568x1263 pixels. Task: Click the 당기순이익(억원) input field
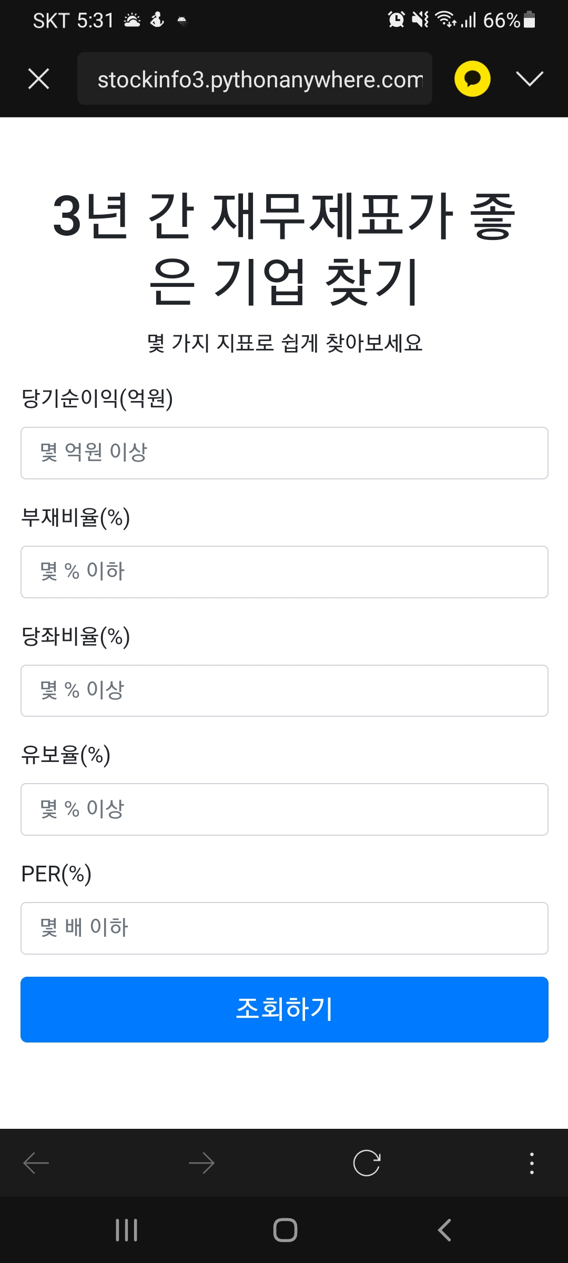285,453
